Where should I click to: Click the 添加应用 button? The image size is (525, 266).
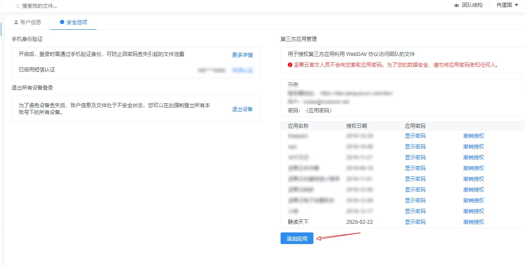pyautogui.click(x=297, y=238)
